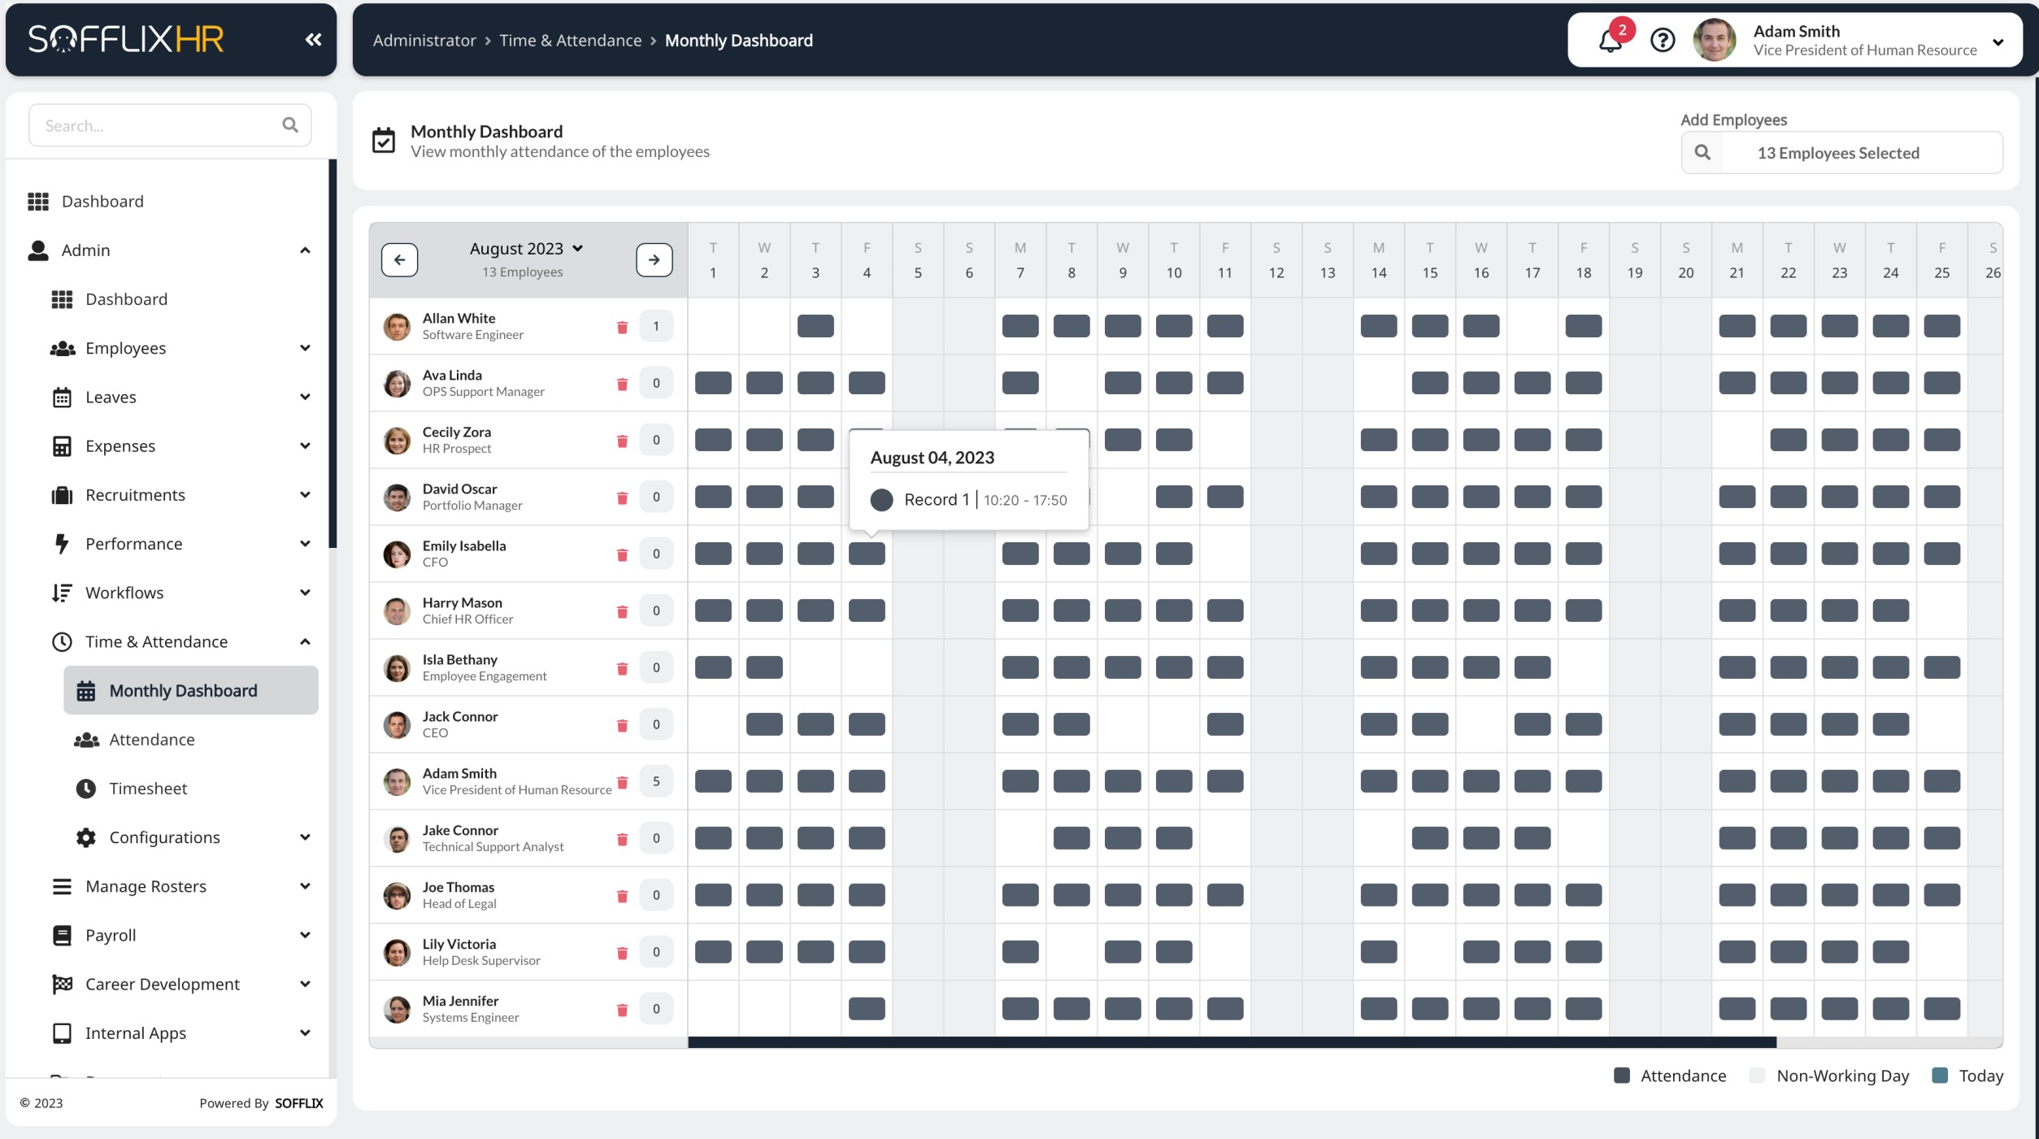Viewport: 2039px width, 1139px height.
Task: Click Allan White's August 3 attendance block
Action: tap(815, 326)
